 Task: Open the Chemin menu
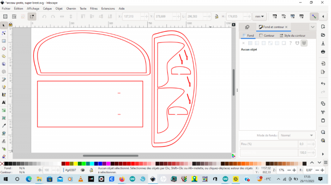pyautogui.click(x=71, y=8)
